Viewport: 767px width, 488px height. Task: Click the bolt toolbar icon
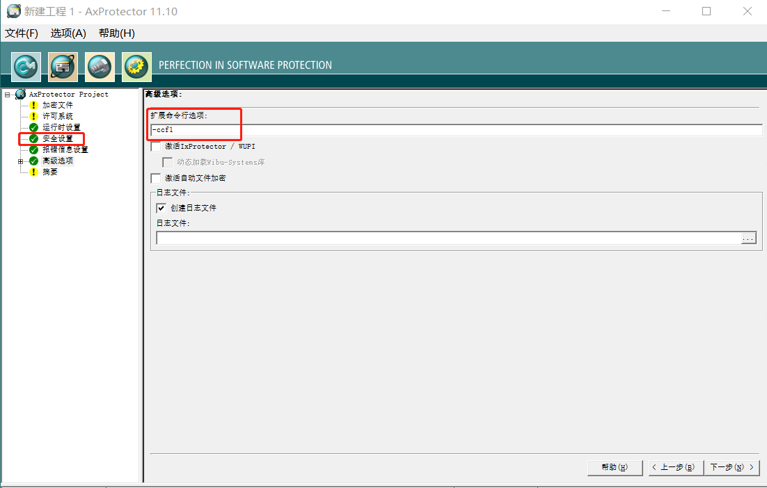(100, 67)
